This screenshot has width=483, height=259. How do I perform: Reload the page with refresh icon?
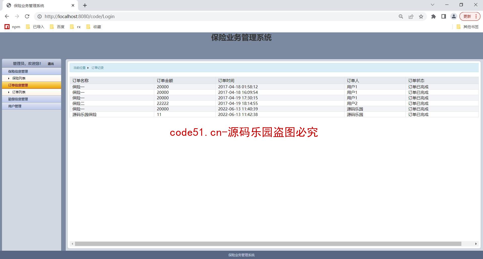(x=27, y=16)
